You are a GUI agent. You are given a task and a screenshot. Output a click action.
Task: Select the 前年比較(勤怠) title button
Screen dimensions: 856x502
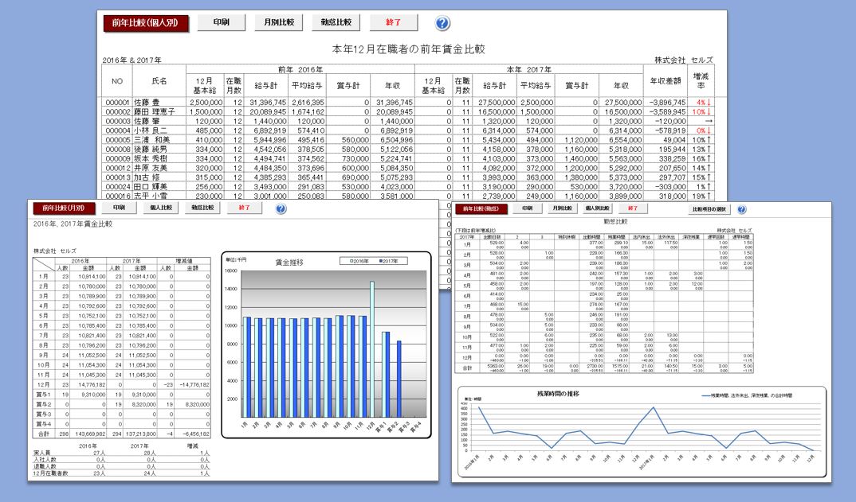(481, 208)
